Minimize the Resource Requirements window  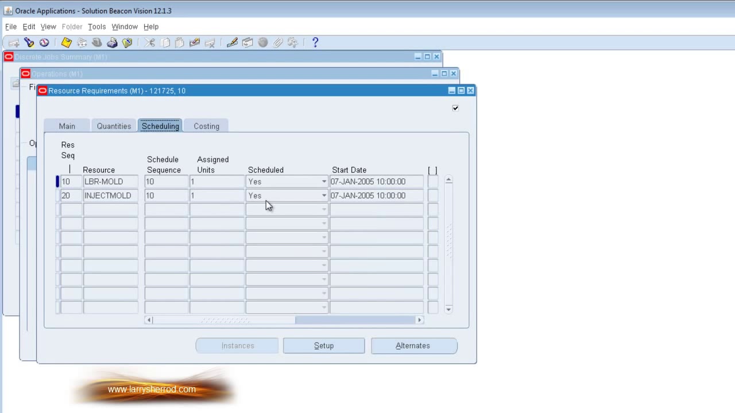point(452,91)
